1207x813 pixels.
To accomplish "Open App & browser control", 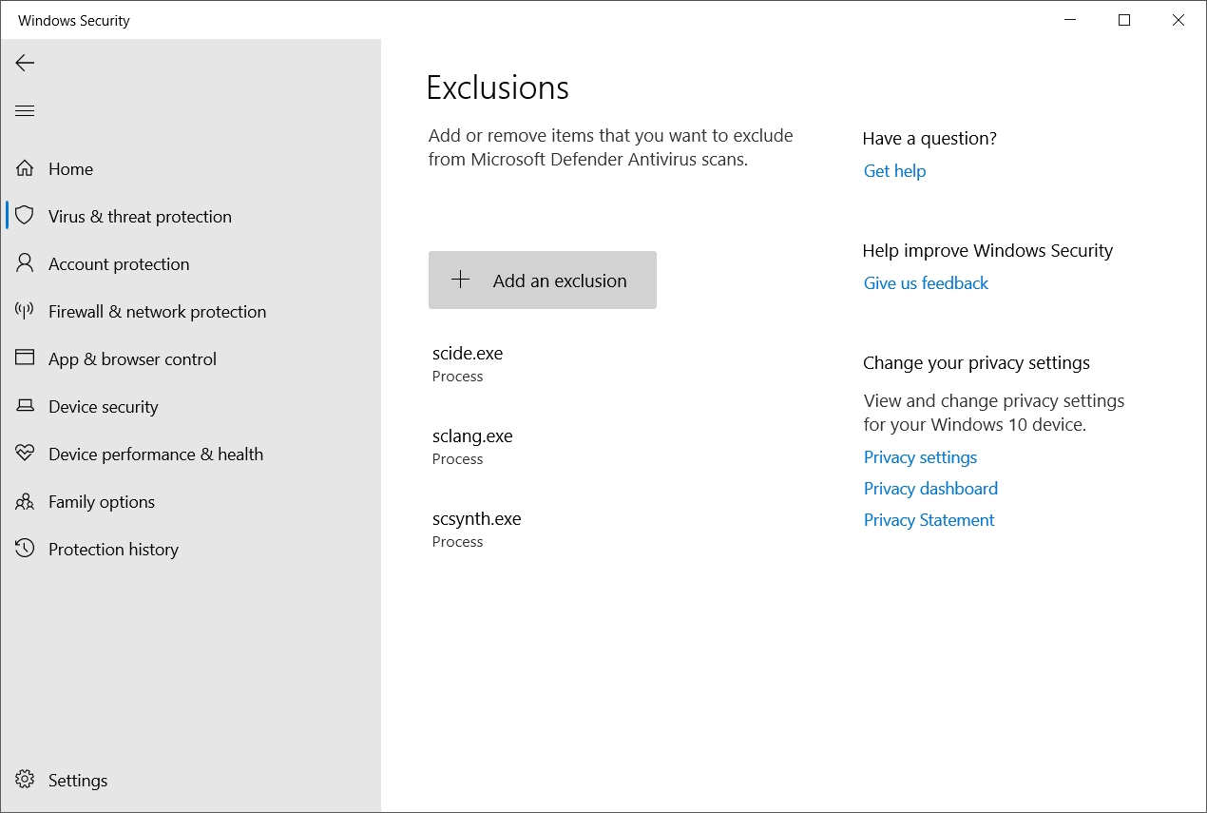I will pyautogui.click(x=190, y=358).
